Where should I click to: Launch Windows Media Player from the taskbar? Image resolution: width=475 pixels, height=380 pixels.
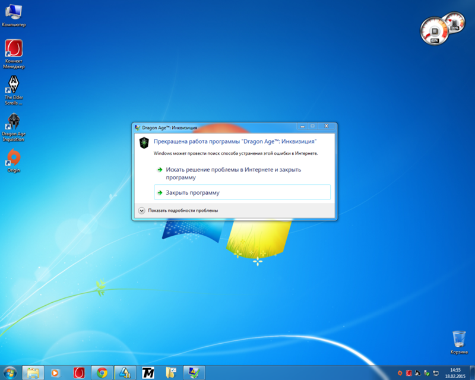coord(55,373)
